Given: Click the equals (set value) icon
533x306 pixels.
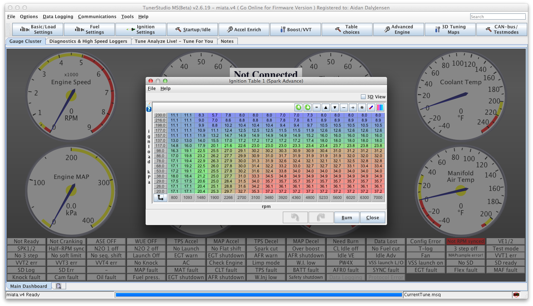Looking at the screenshot, I should pos(317,107).
